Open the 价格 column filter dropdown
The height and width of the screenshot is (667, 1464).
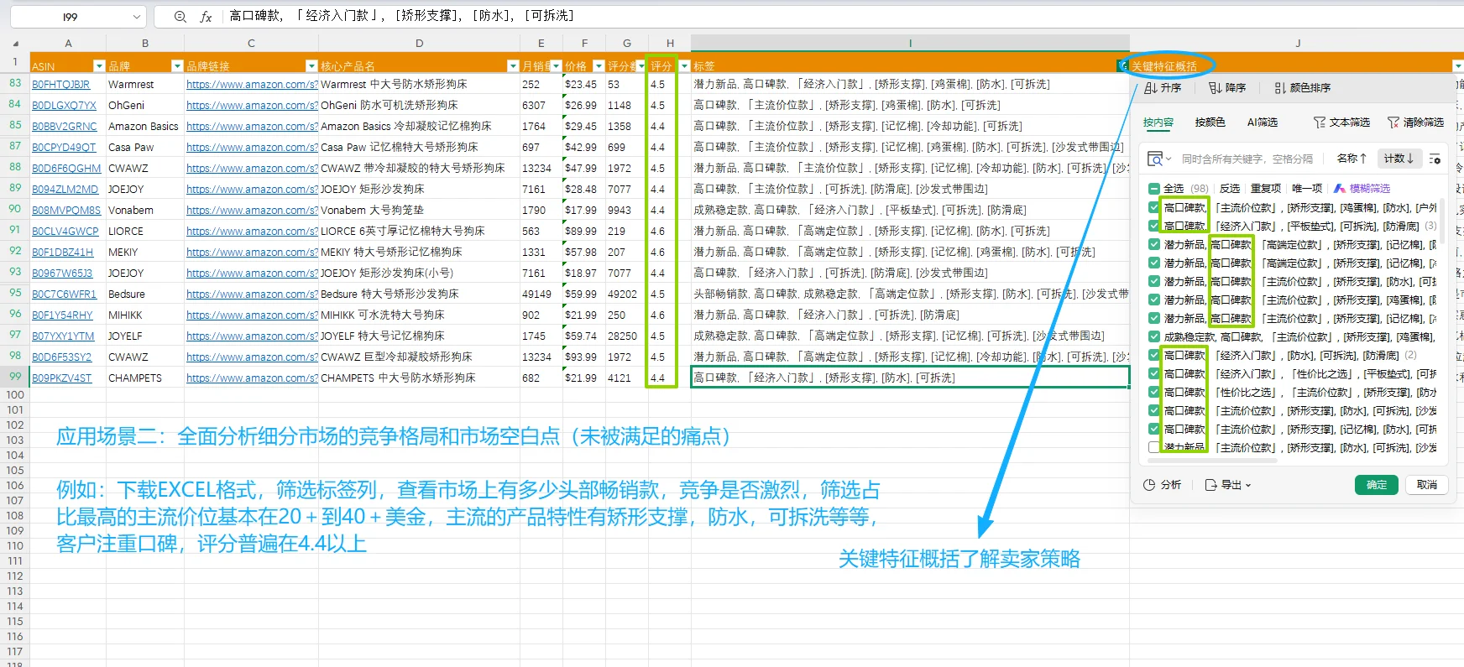(x=599, y=66)
